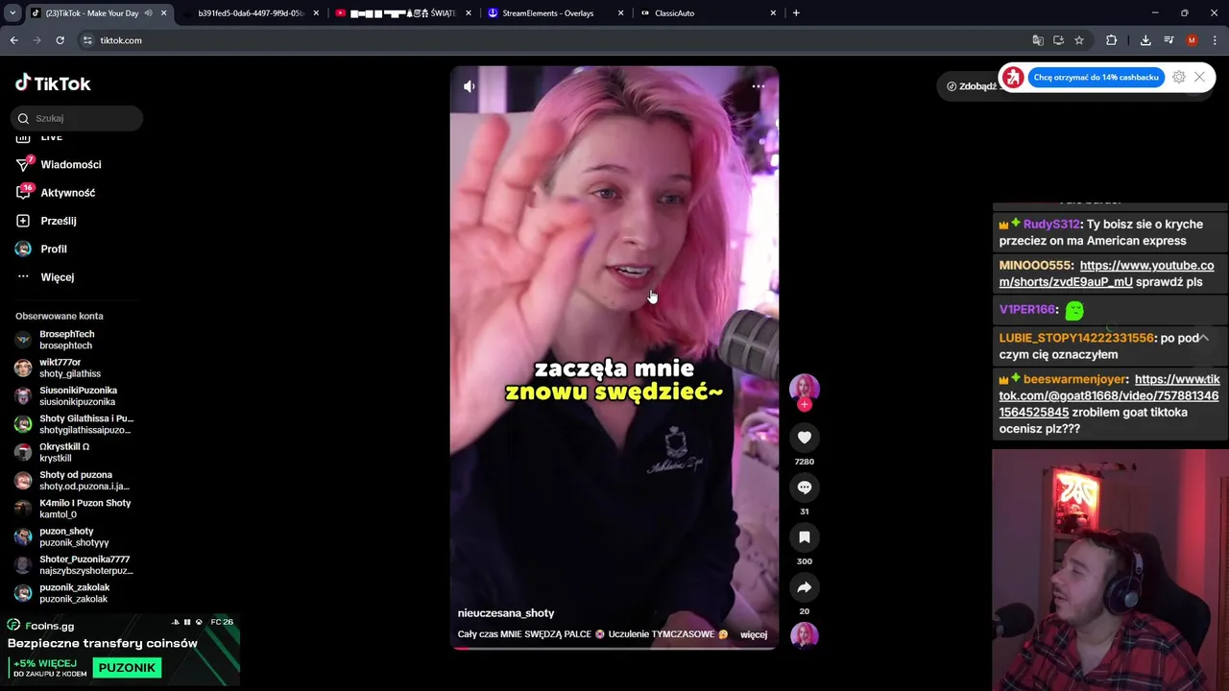Close the StreamElements tab
The image size is (1229, 691).
(620, 13)
